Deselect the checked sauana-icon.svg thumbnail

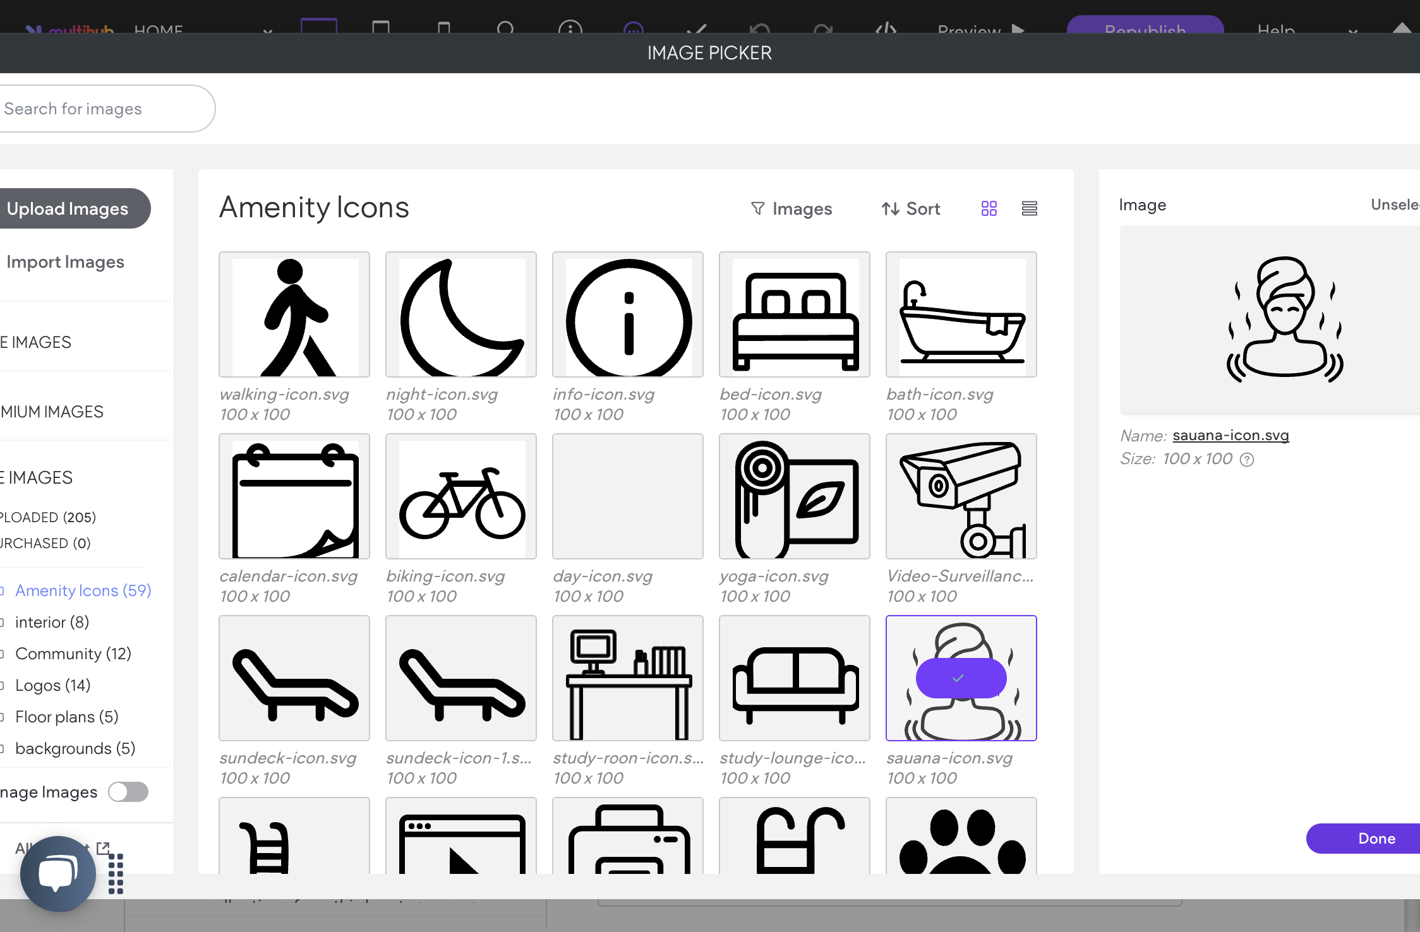click(961, 678)
